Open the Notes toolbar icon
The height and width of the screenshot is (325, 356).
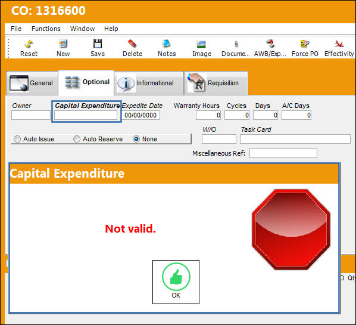pyautogui.click(x=167, y=48)
